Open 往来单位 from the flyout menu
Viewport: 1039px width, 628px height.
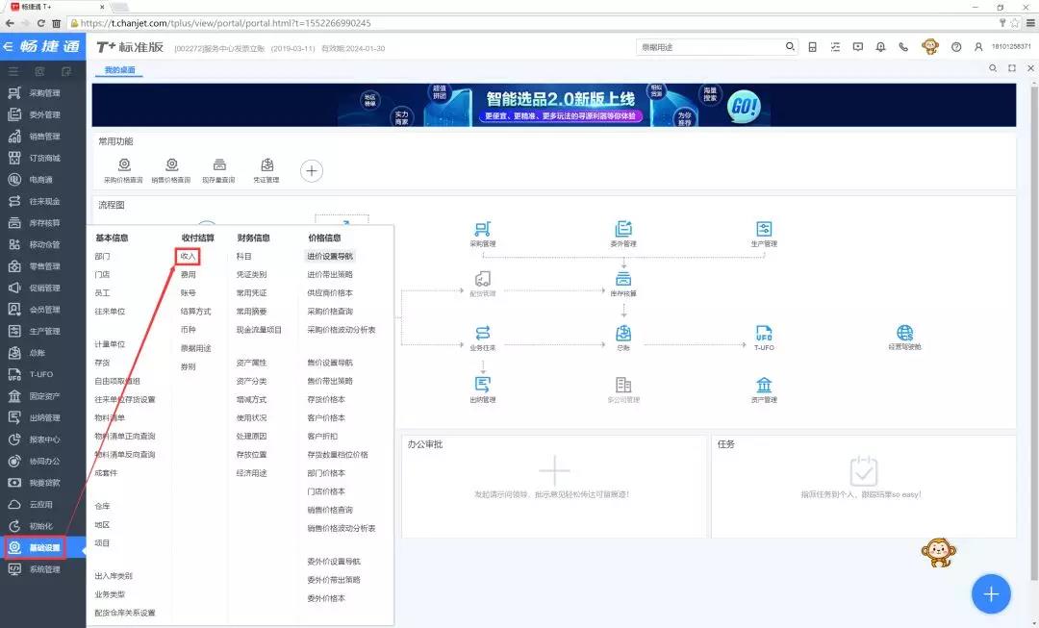(110, 312)
